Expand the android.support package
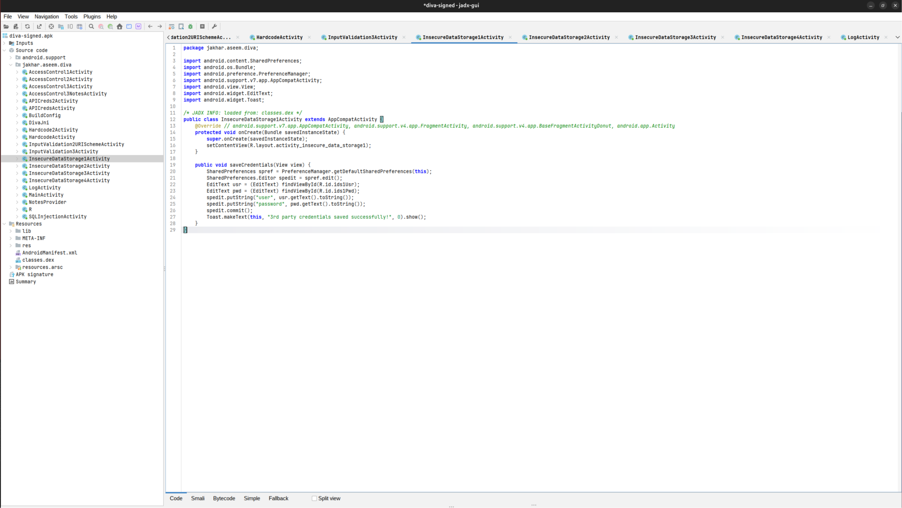This screenshot has height=508, width=902. point(11,57)
